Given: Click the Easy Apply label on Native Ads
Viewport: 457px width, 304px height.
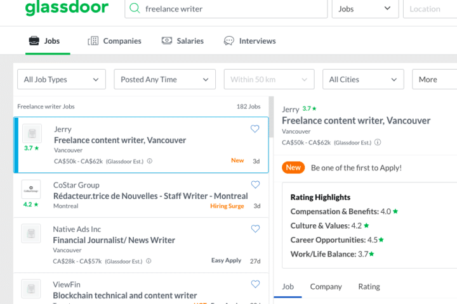Looking at the screenshot, I should point(226,260).
